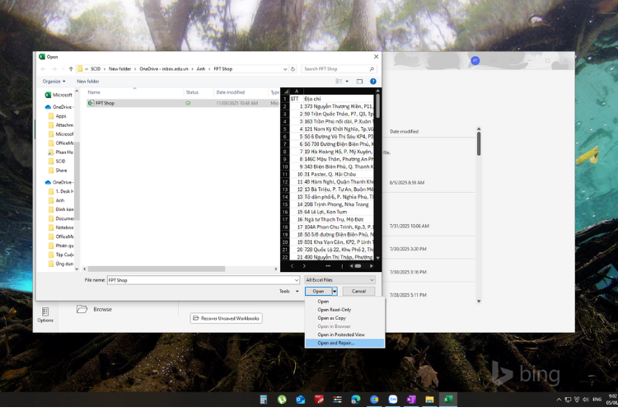The width and height of the screenshot is (618, 412).
Task: Click the volume icon in system tray
Action: tap(585, 400)
